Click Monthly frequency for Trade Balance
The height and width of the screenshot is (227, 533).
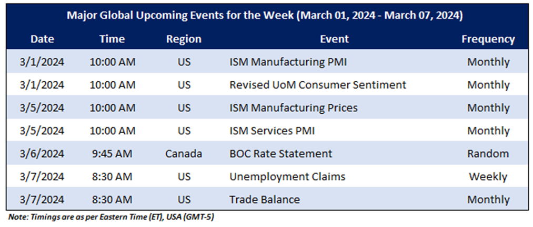(488, 200)
